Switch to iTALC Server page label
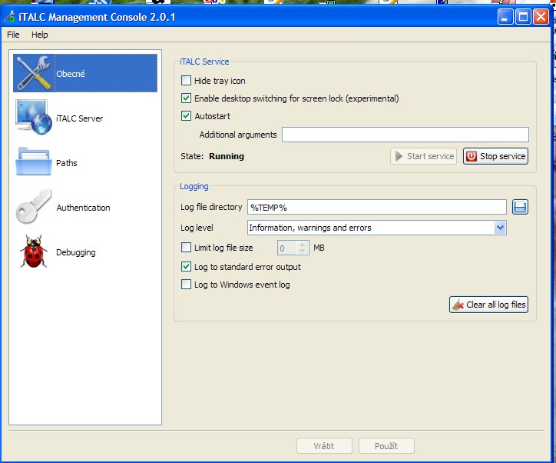Image resolution: width=556 pixels, height=463 pixels. [79, 118]
